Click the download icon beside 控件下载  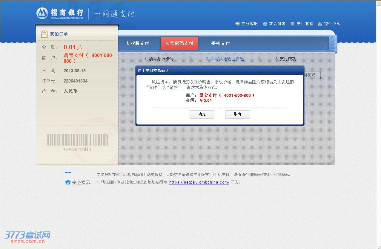320,24
